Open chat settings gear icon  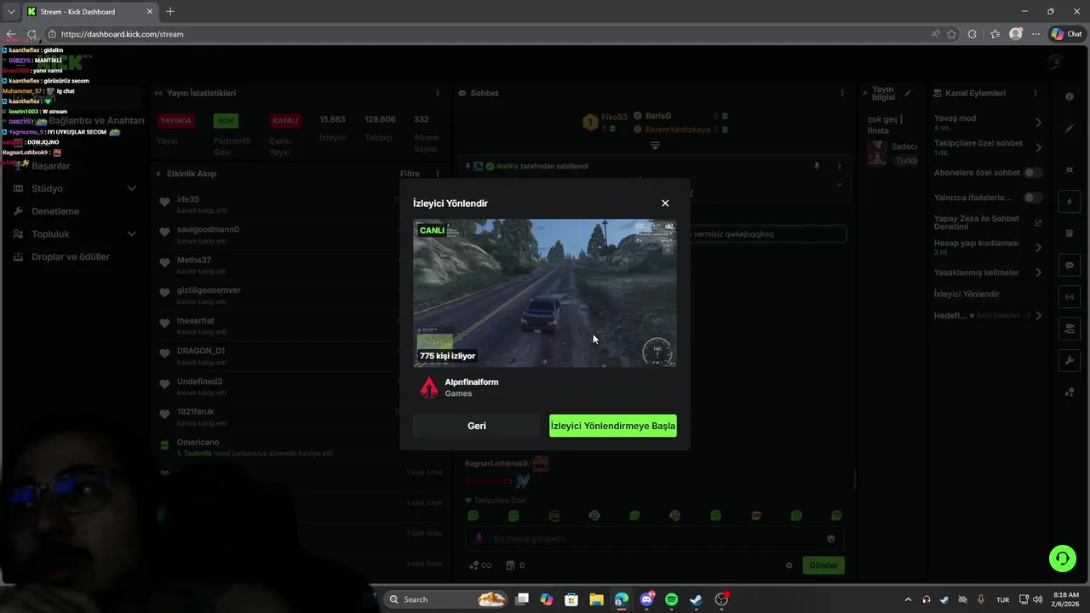[x=789, y=565]
